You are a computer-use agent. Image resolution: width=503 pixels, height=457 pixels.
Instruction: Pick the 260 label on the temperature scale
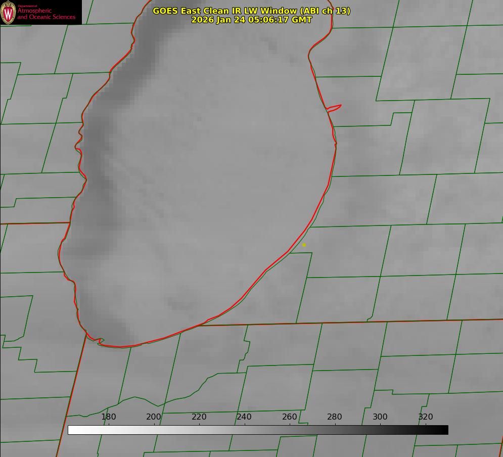tap(290, 417)
